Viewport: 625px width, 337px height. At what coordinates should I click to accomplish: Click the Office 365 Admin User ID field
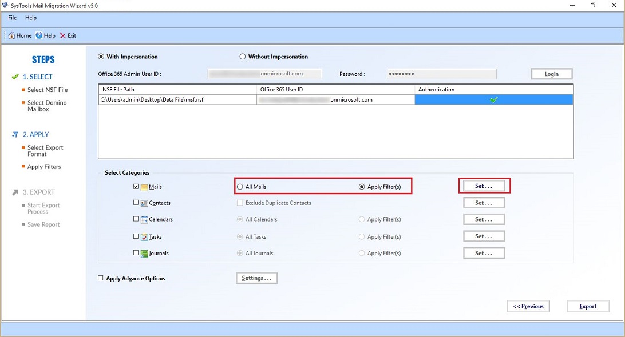pos(264,74)
